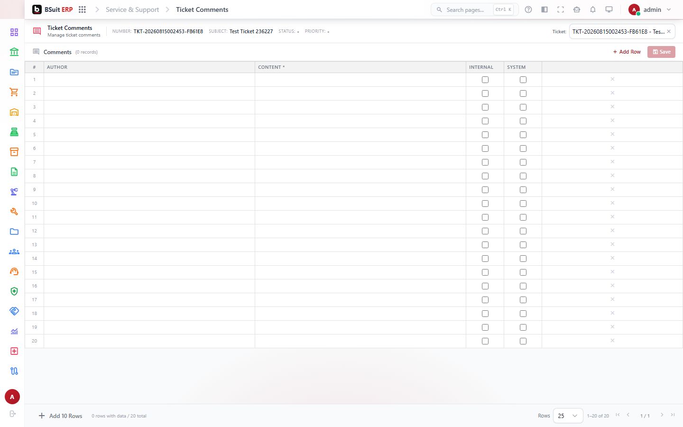
Task: Click the Ticket Comments breadcrumb
Action: tap(202, 9)
